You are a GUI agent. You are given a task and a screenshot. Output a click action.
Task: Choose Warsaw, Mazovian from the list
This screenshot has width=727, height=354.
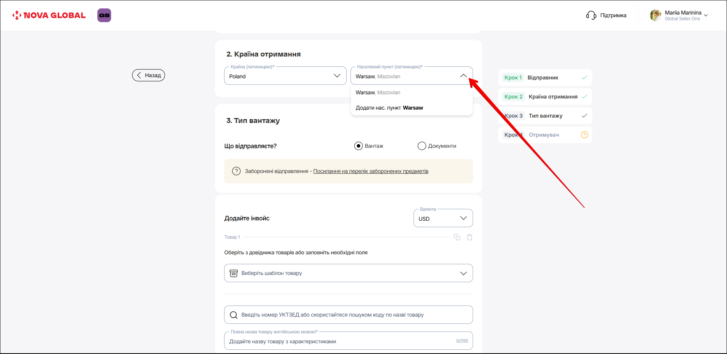point(378,92)
